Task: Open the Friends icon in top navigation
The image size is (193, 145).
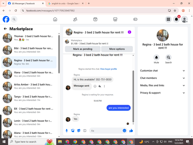Action: (75, 19)
